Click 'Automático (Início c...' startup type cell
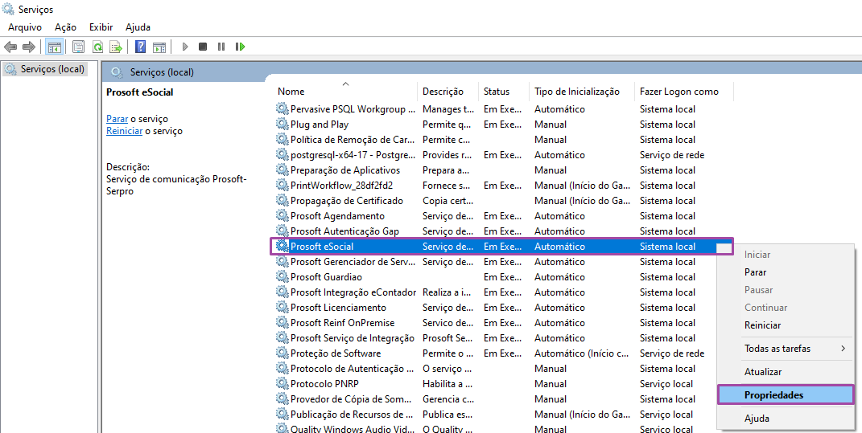The width and height of the screenshot is (862, 433). pos(581,353)
